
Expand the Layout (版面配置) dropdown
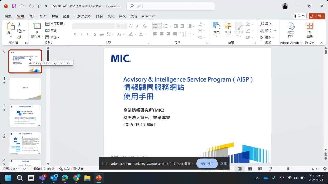[x=56, y=24]
